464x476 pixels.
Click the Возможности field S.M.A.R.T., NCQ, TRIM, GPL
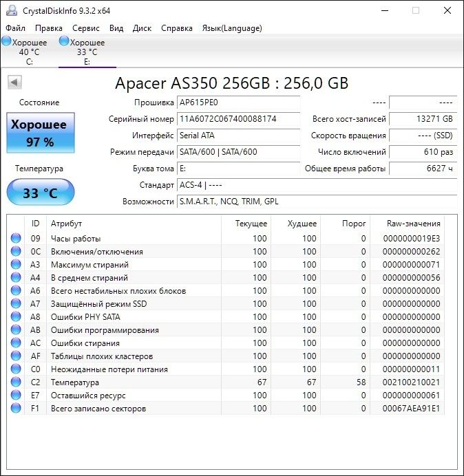point(317,202)
